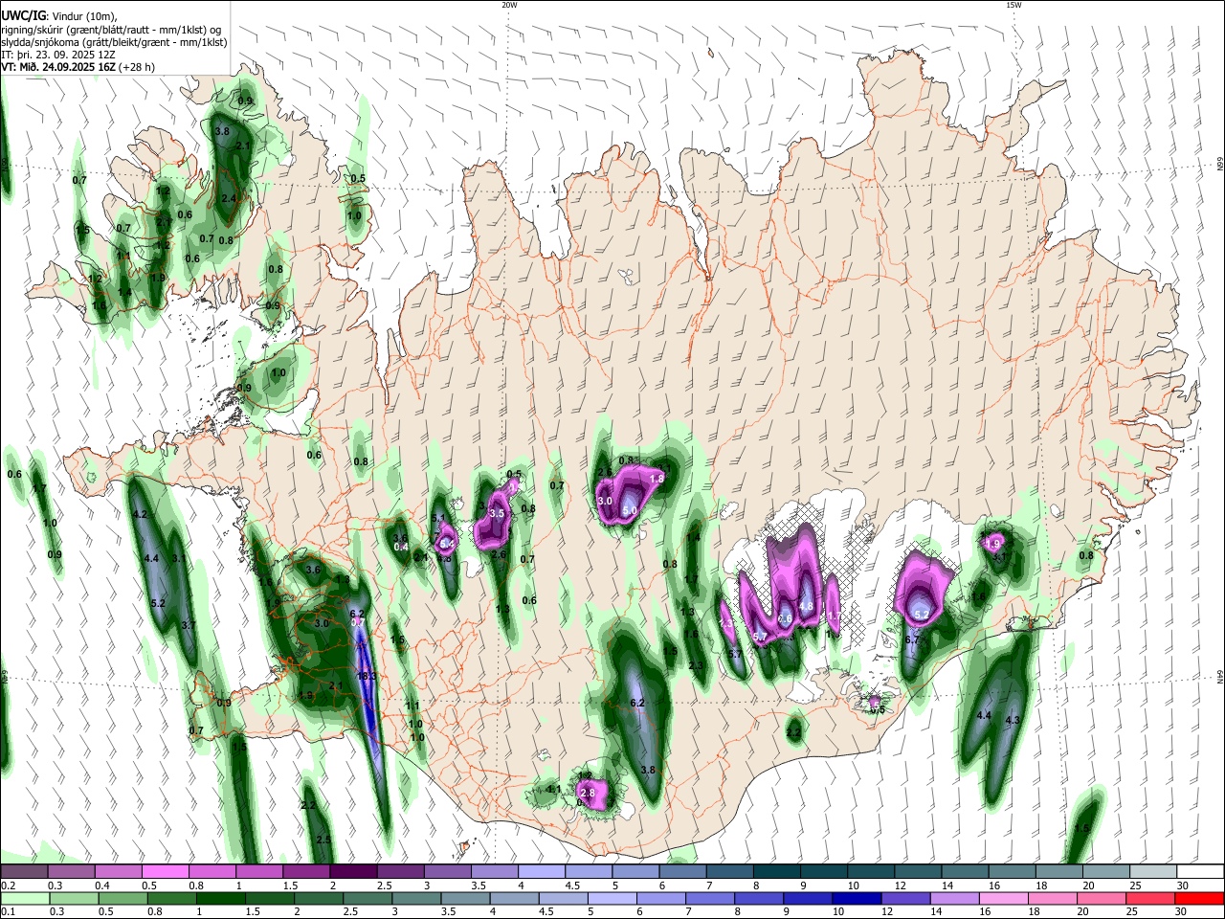
Task: Click the 'slydda/snjókoma' legend description line
Action: coord(114,42)
